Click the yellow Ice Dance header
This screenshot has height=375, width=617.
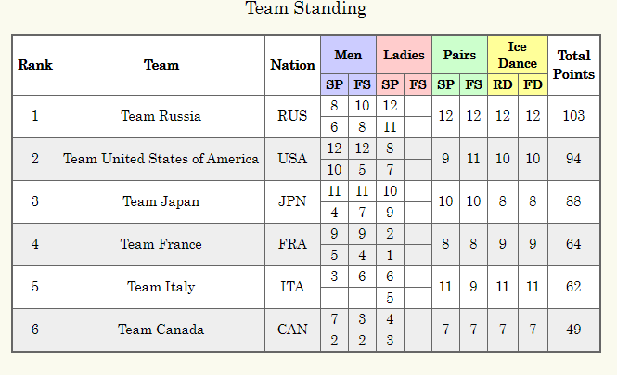(517, 55)
